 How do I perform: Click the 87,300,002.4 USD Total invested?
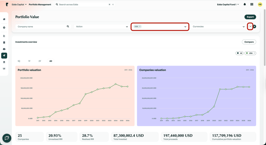135,137
